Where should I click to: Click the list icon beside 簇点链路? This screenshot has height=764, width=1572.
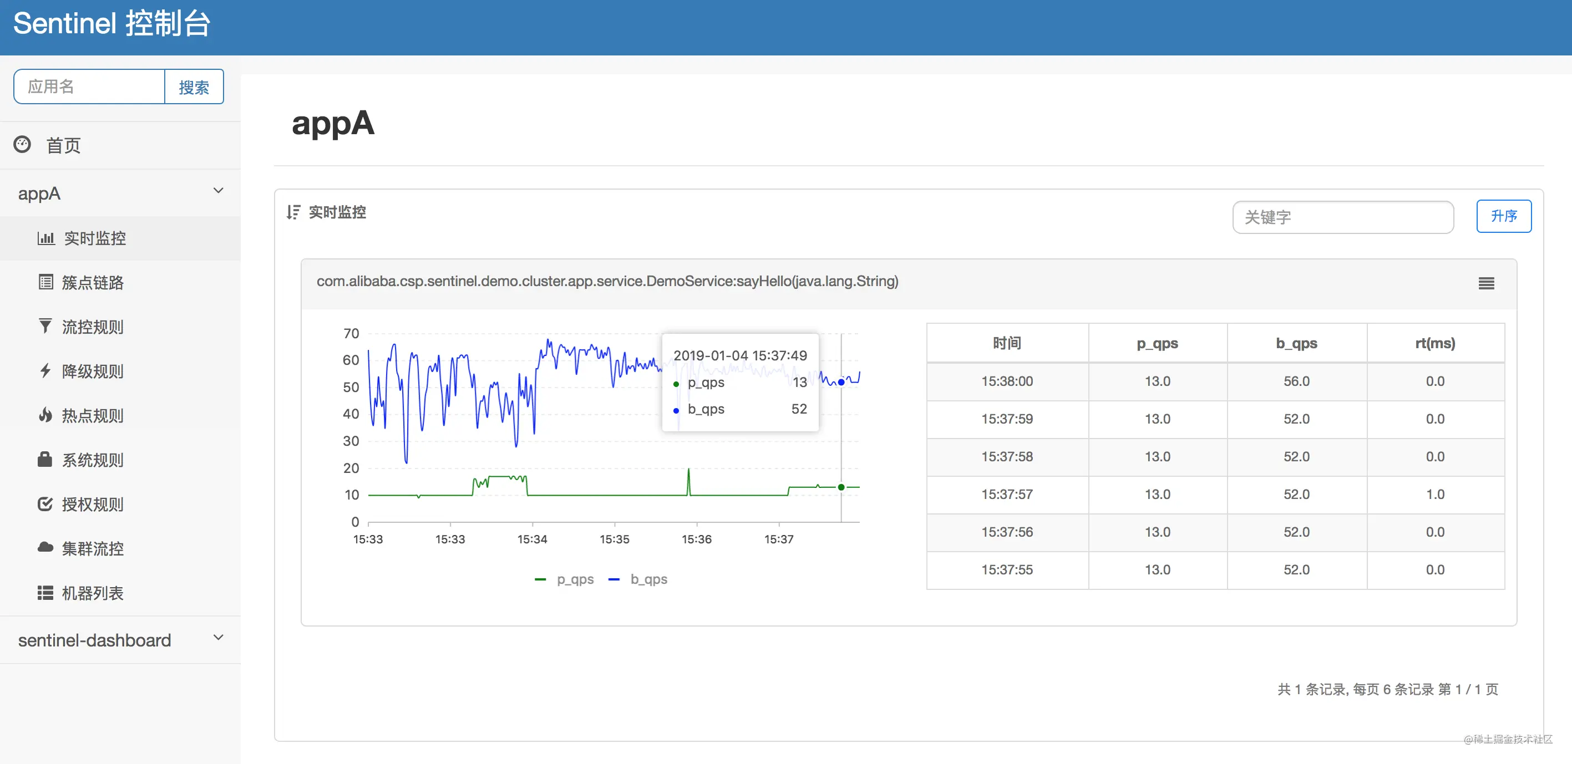[x=46, y=282]
